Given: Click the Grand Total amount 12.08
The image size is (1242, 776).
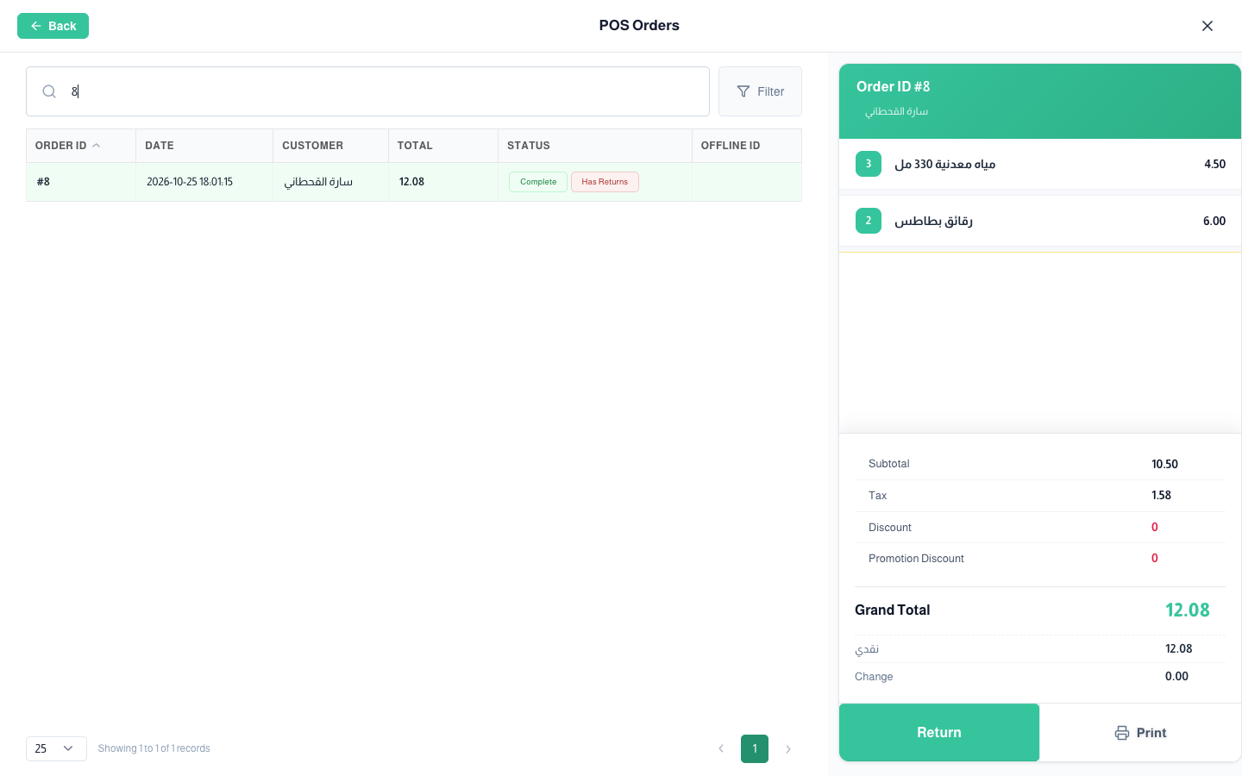Looking at the screenshot, I should [1188, 610].
